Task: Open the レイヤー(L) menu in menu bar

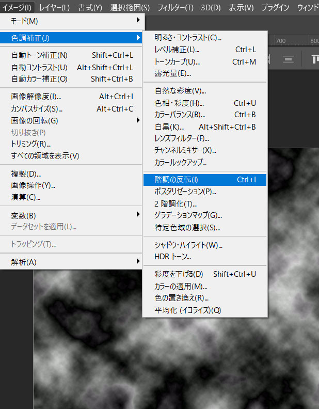Action: coord(54,7)
